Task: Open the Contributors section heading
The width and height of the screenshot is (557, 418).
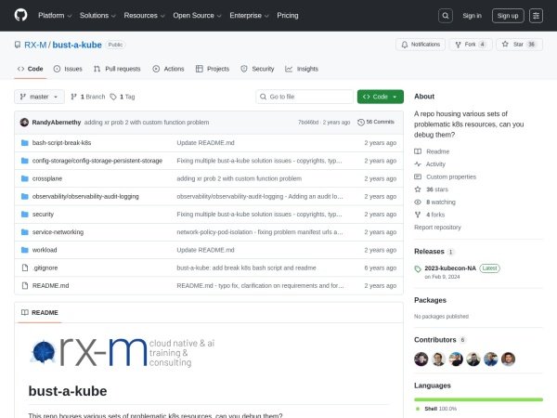Action: tap(434, 340)
